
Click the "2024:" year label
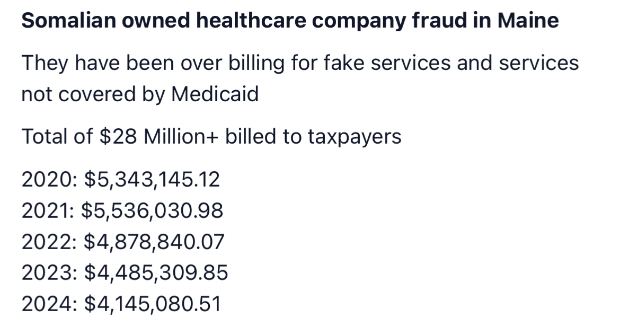coord(48,305)
